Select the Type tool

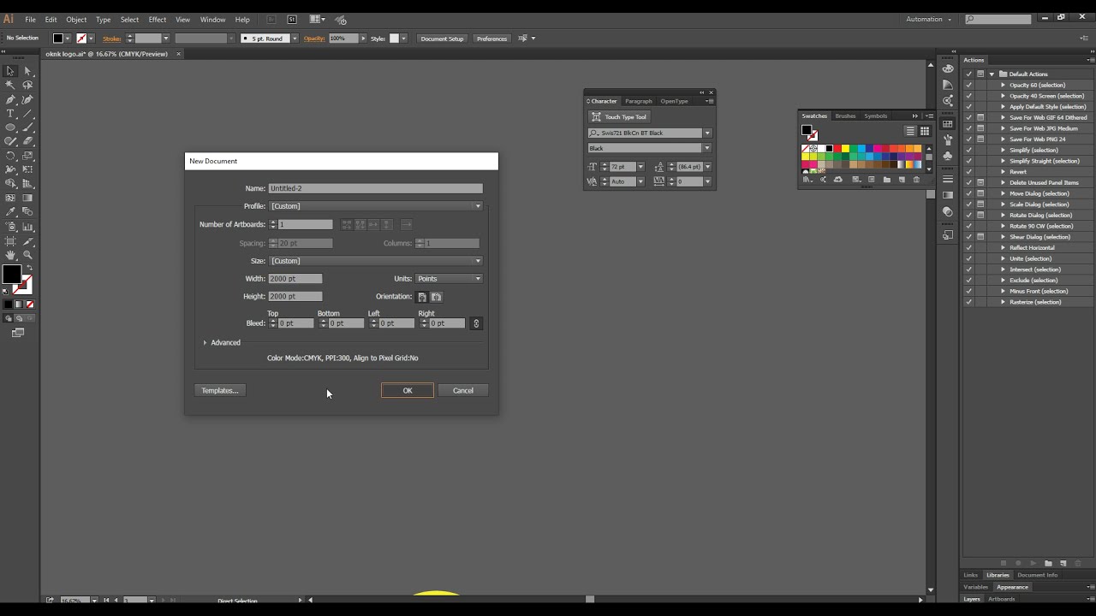[10, 114]
